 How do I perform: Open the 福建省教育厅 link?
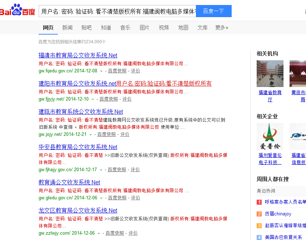coord(270,96)
